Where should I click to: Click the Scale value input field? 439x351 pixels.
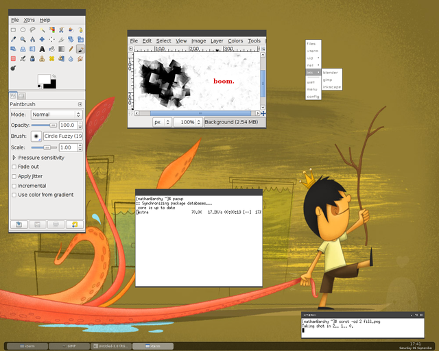tap(67, 147)
